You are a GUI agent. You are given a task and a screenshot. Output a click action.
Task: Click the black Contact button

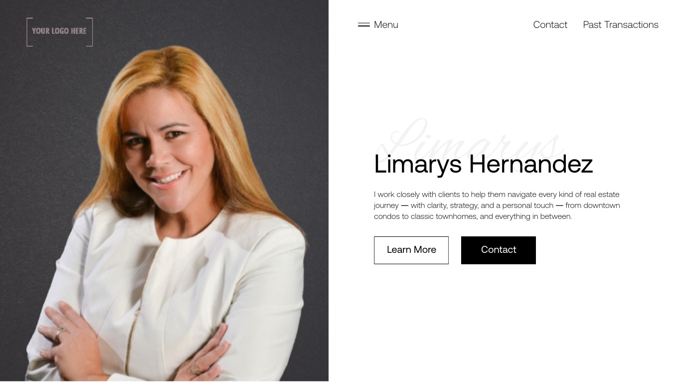point(499,250)
